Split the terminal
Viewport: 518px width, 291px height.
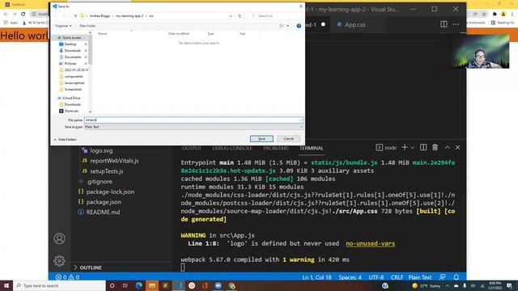coord(423,147)
